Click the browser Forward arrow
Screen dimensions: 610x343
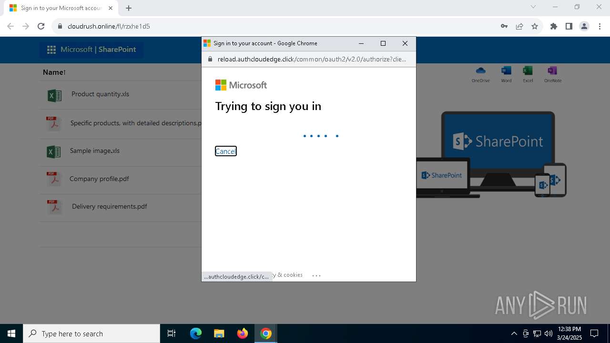[26, 26]
